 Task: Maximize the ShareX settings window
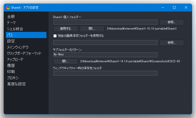(174, 7)
